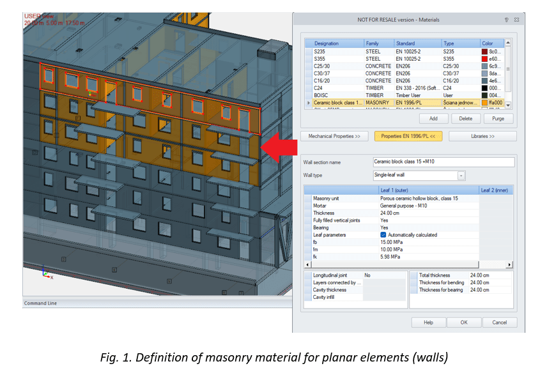Click row selector arrow beside Ceramic block

point(309,102)
